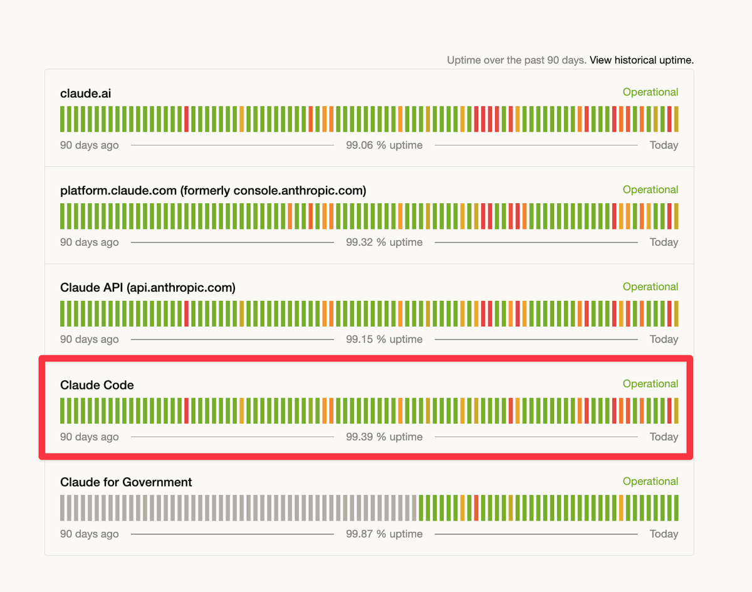
Task: Select today's uptime bar for Claude Code
Action: [x=676, y=411]
